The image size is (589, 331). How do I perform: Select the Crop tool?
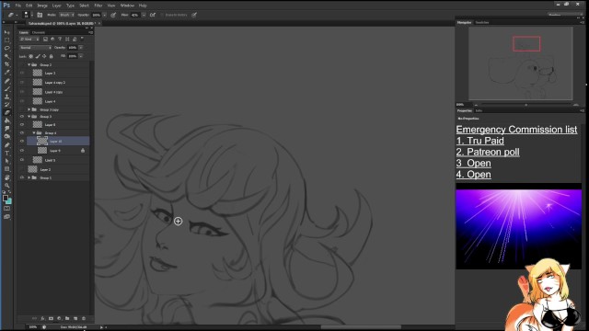click(x=6, y=64)
